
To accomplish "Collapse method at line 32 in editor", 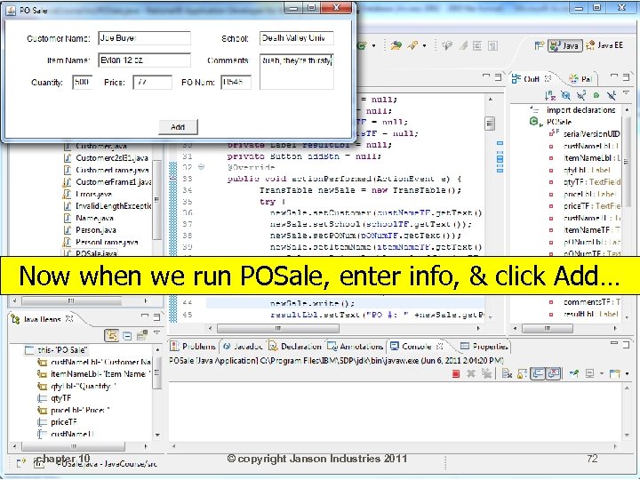I will 201,167.
